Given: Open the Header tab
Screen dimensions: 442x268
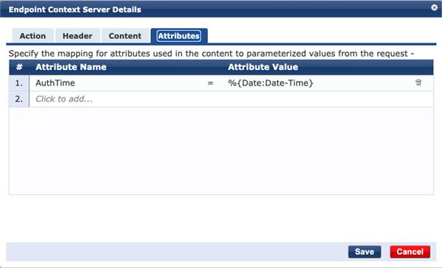Looking at the screenshot, I should [77, 36].
